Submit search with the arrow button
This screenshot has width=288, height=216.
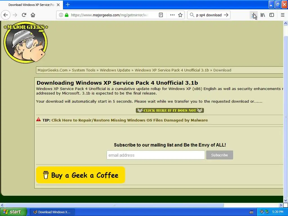click(226, 15)
